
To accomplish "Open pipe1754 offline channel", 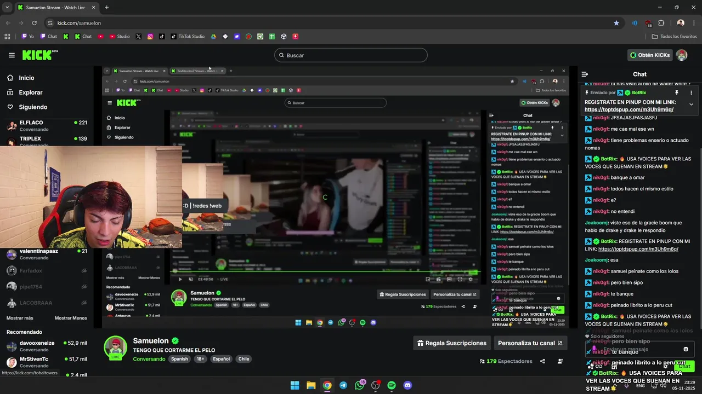I will [x=47, y=286].
